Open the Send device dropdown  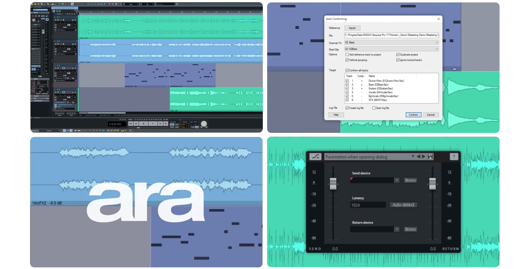397,180
